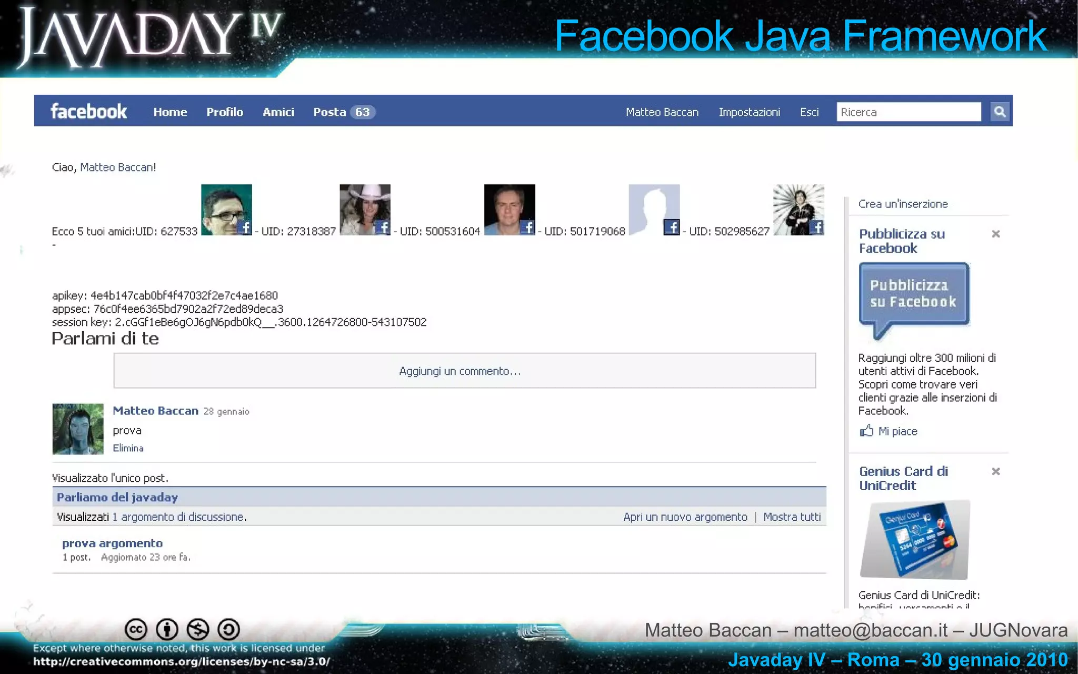This screenshot has width=1078, height=674.
Task: Click the apikey value text line
Action: [x=165, y=295]
